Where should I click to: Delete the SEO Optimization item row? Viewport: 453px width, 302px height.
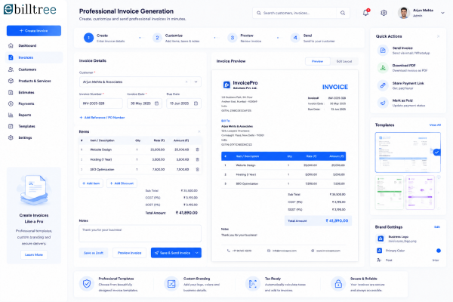(198, 169)
